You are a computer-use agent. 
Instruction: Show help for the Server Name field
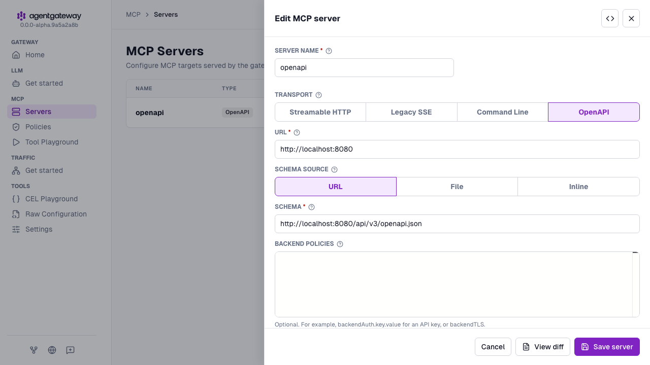(329, 51)
